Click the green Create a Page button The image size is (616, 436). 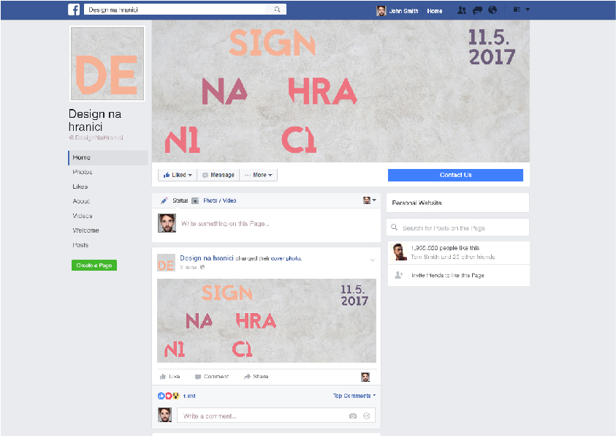[x=94, y=266]
